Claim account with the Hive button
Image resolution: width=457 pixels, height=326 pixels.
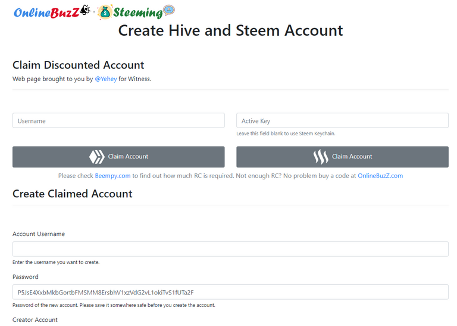click(x=118, y=157)
